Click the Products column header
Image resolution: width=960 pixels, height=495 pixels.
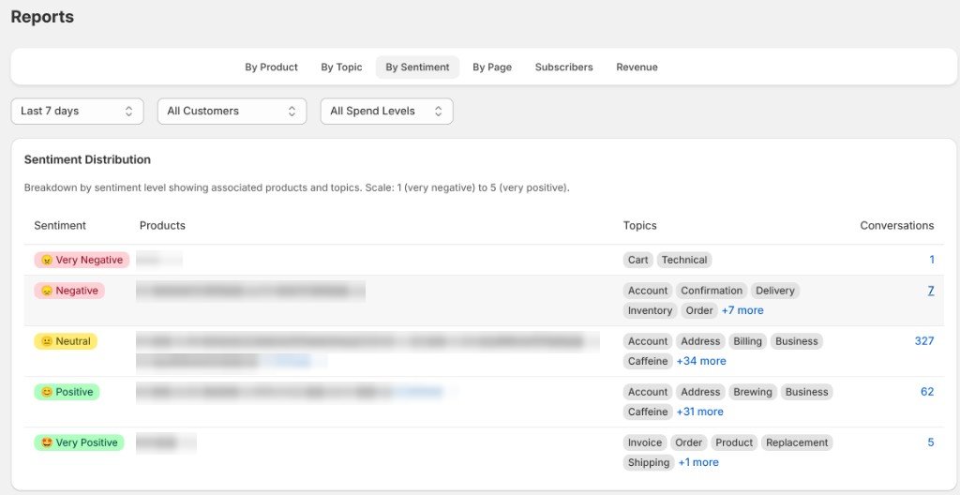(162, 225)
